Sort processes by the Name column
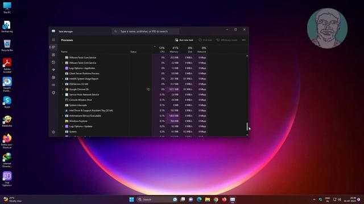 pyautogui.click(x=64, y=52)
